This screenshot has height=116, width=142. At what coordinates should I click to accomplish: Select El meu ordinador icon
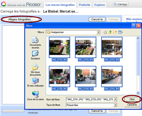tap(35, 82)
